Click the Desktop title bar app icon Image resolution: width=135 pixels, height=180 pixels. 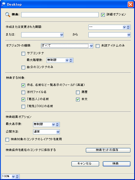pyautogui.click(x=4, y=4)
